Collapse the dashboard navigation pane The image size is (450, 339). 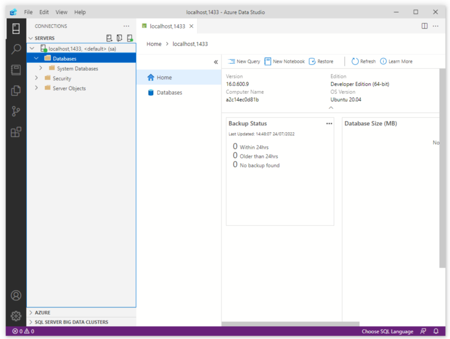[x=216, y=62]
